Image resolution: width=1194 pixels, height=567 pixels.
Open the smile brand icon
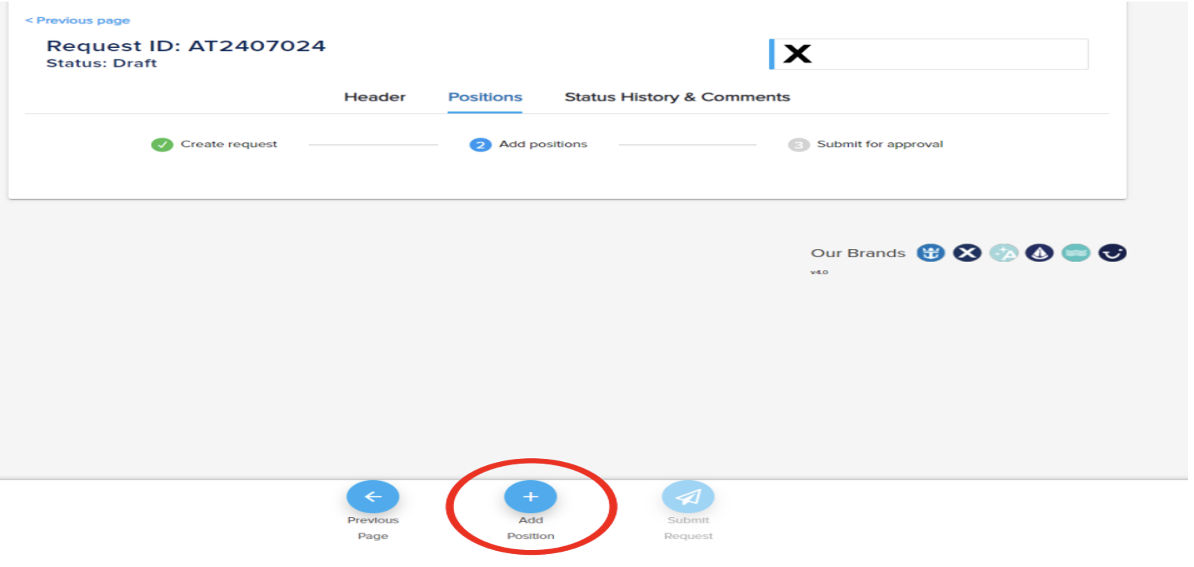tap(1112, 253)
